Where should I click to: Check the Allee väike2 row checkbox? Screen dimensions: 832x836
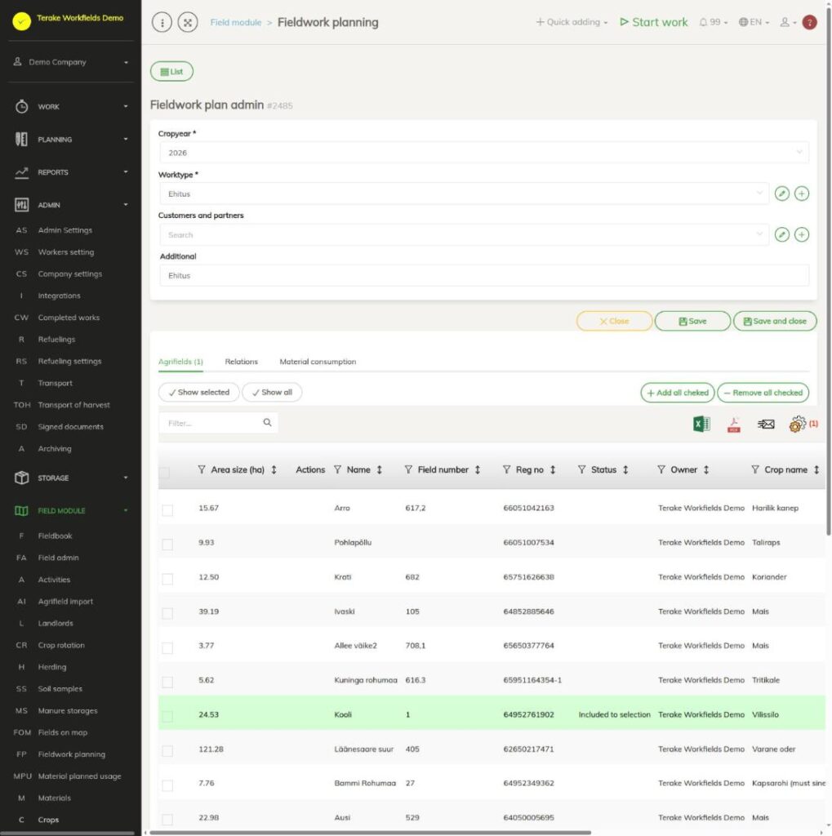click(167, 647)
